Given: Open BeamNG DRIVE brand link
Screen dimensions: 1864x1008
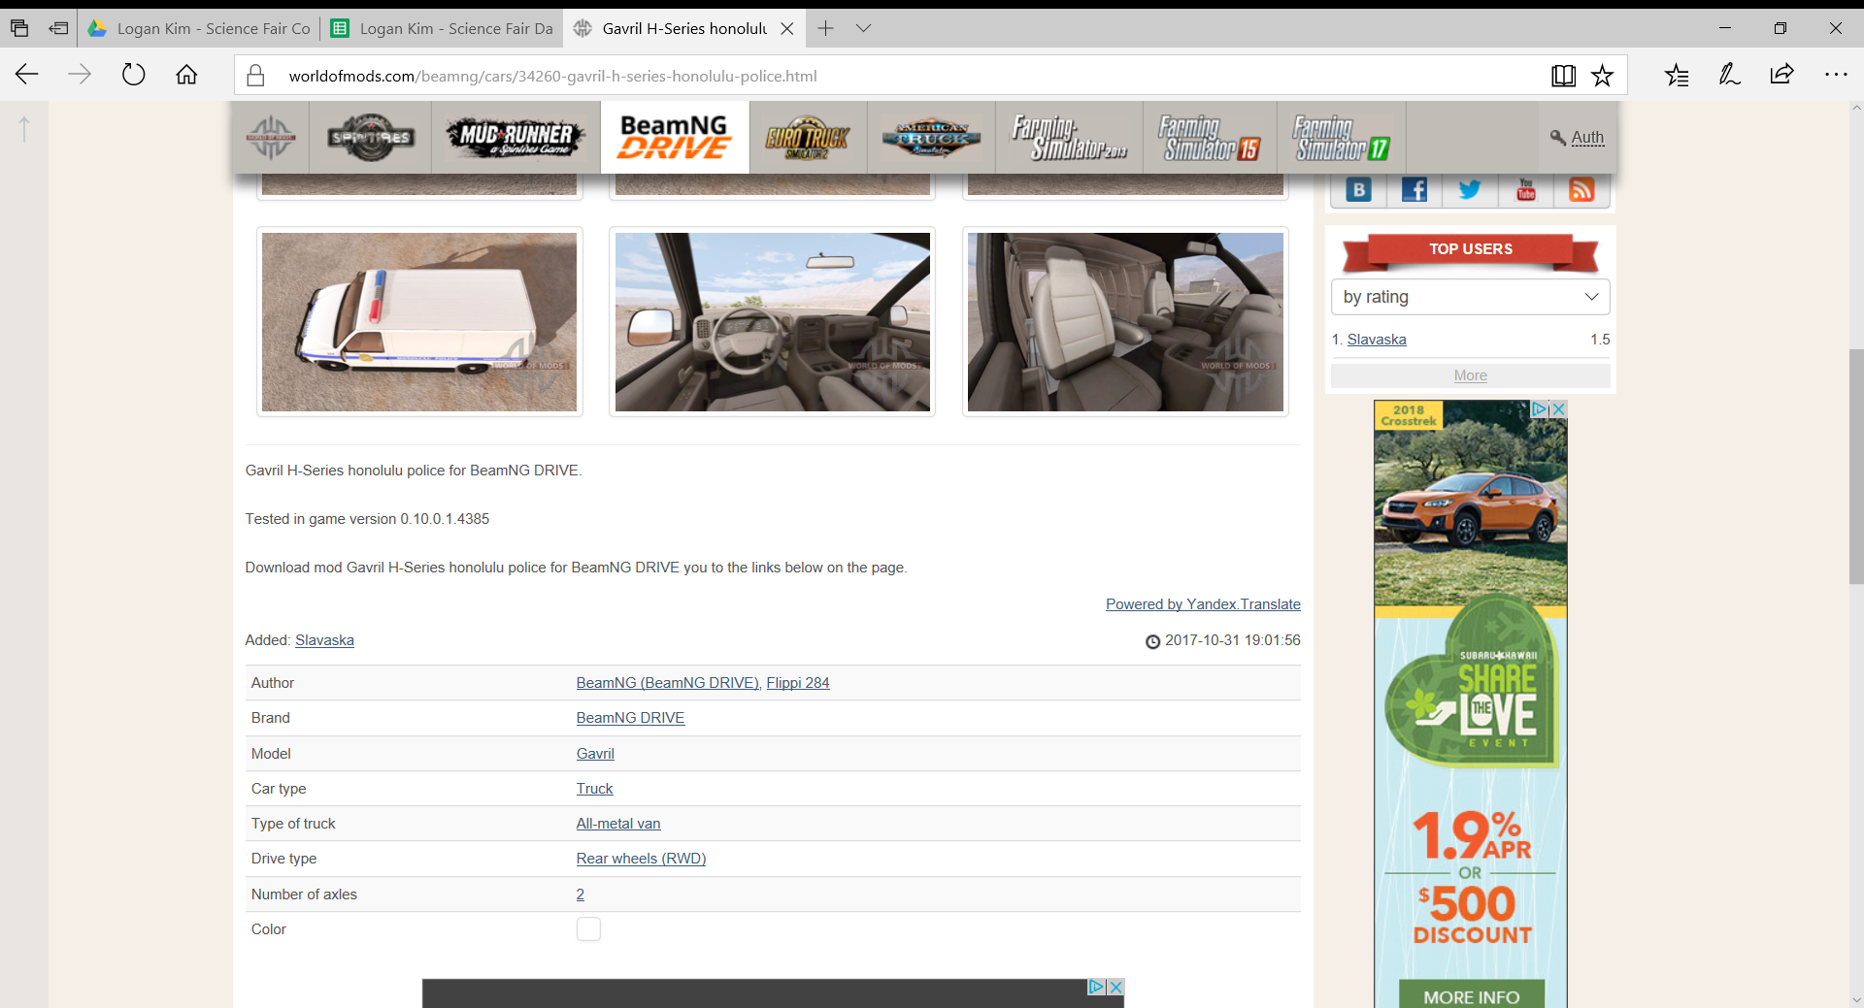Looking at the screenshot, I should (630, 718).
